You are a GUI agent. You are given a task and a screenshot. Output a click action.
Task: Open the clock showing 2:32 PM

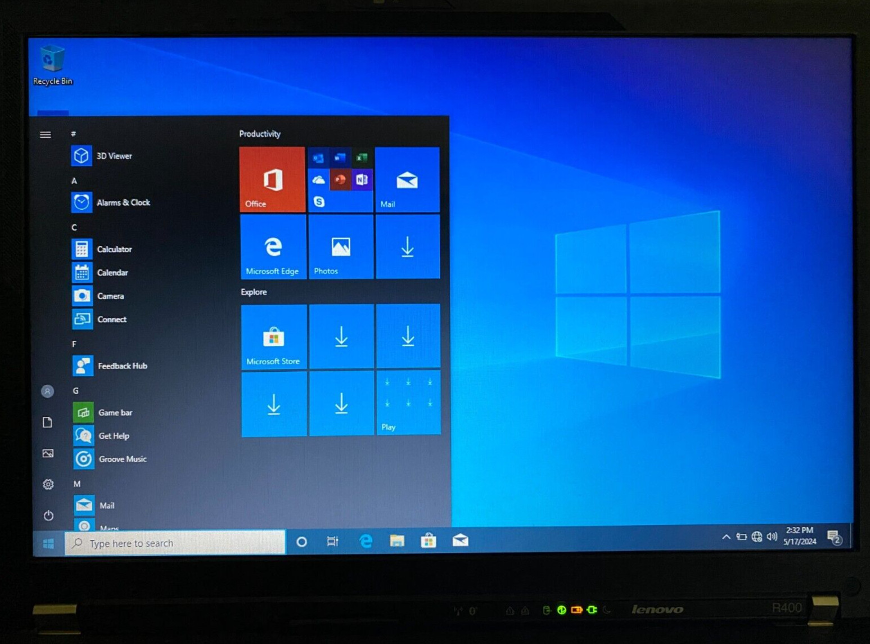coord(800,536)
